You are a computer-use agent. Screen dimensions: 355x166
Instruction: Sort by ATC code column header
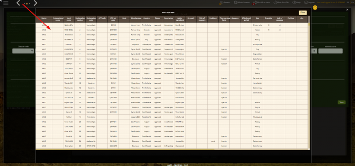pyautogui.click(x=102, y=19)
